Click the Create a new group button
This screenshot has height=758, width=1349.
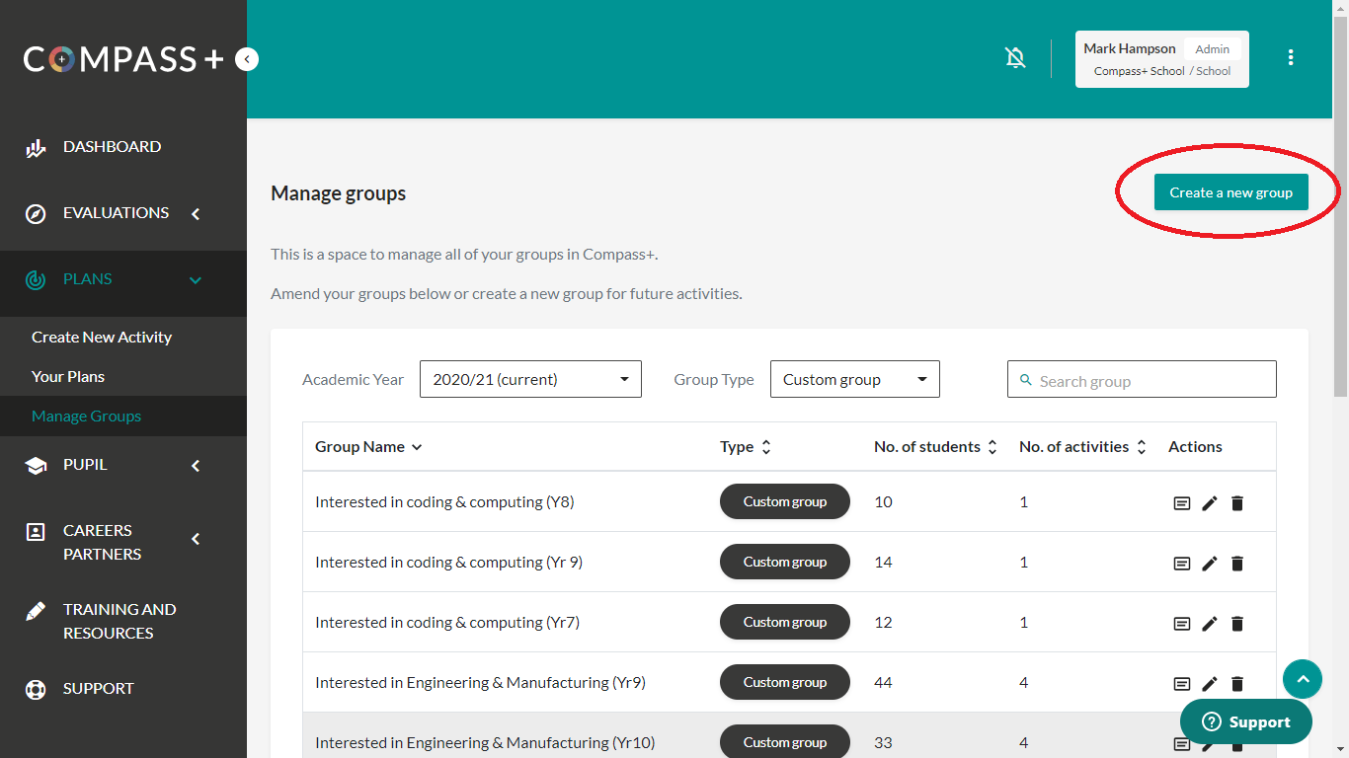(1230, 192)
